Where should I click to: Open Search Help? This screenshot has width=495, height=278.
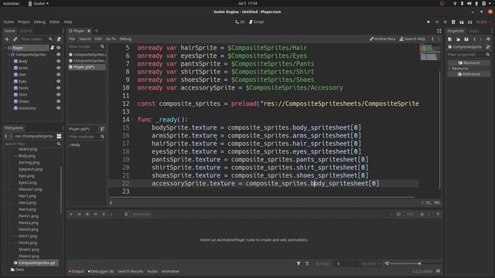(412, 39)
